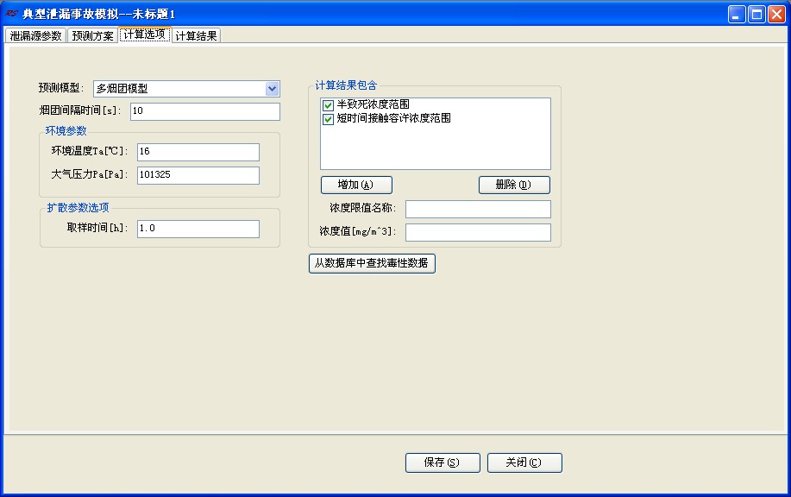Click 从数据库中查找毒性数据 button
This screenshot has width=791, height=497.
click(x=372, y=263)
